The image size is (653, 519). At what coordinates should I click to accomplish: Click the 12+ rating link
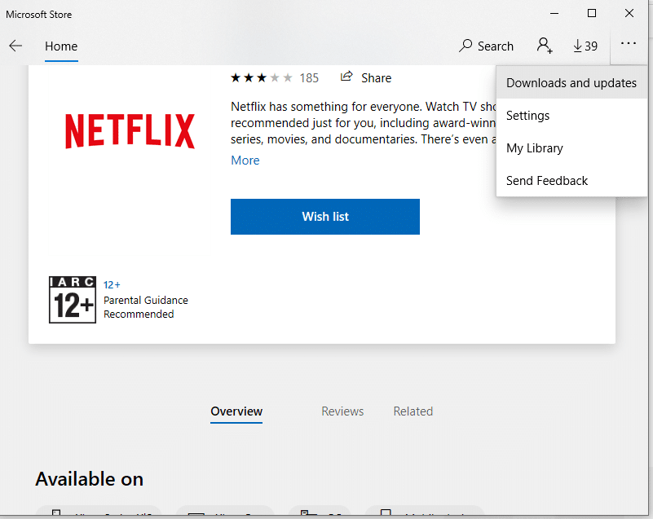click(x=112, y=284)
